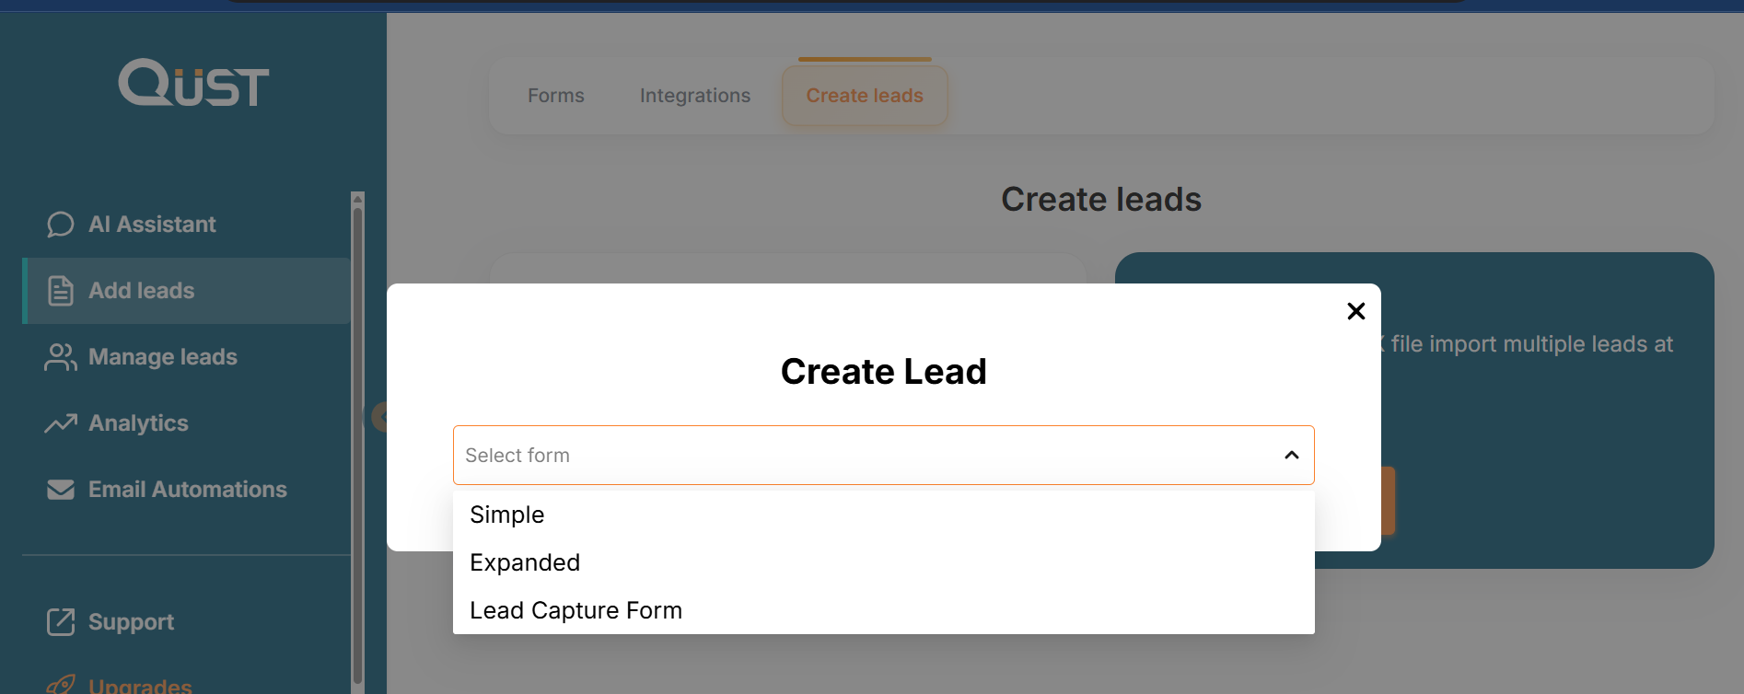Collapse the form dropdown using its chevron

[x=1292, y=455]
